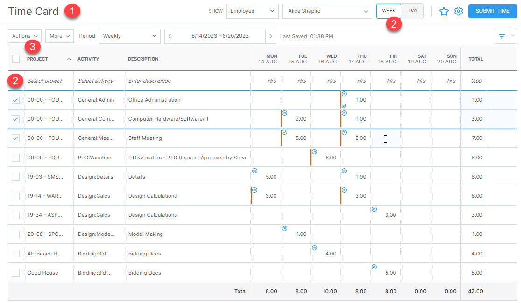Click the previous period left chevron
The image size is (521, 303).
[x=169, y=36]
